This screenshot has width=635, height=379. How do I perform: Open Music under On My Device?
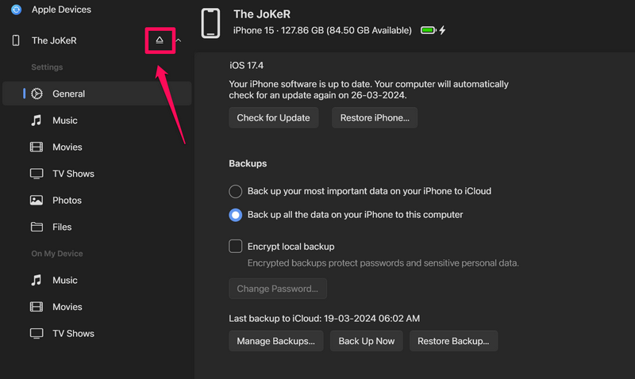tap(63, 280)
